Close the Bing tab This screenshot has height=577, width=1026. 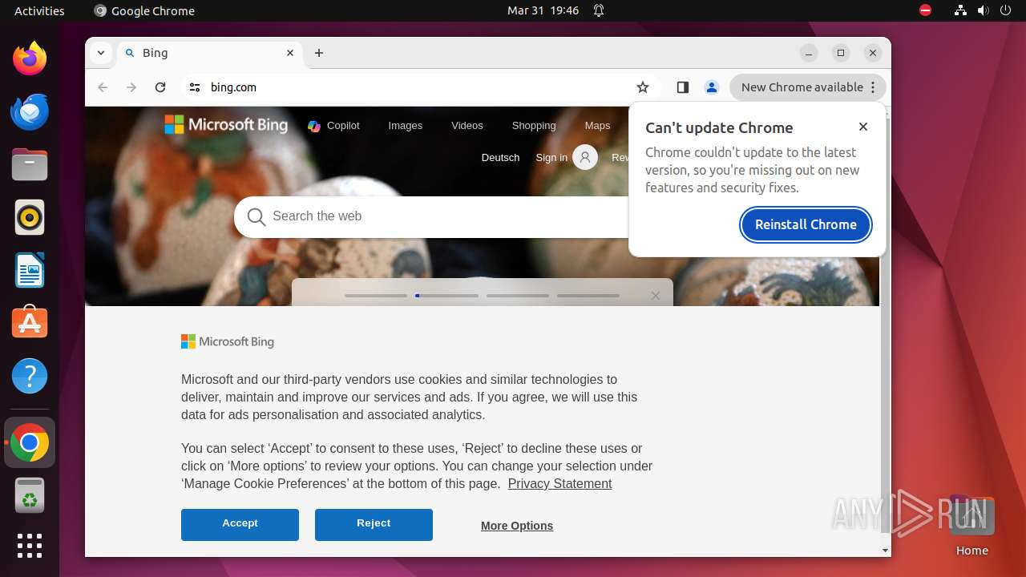click(290, 53)
